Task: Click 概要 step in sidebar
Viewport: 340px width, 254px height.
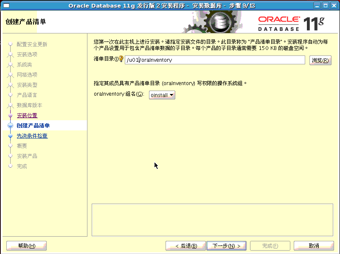Action: 22,146
